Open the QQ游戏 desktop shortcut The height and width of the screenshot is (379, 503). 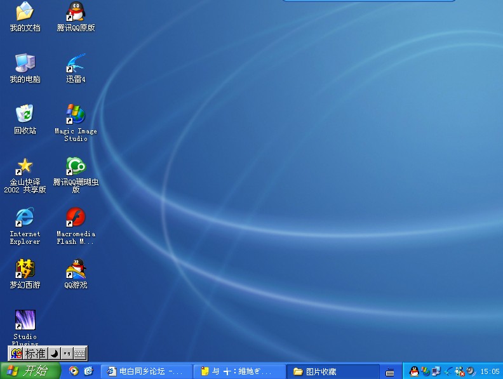76,269
